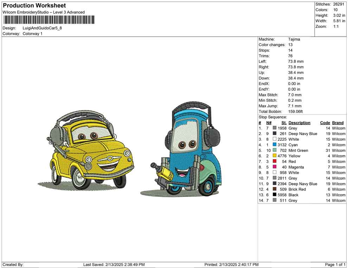The height and width of the screenshot is (268, 348).
Task: Click the Magenta description text
Action: pos(296,167)
